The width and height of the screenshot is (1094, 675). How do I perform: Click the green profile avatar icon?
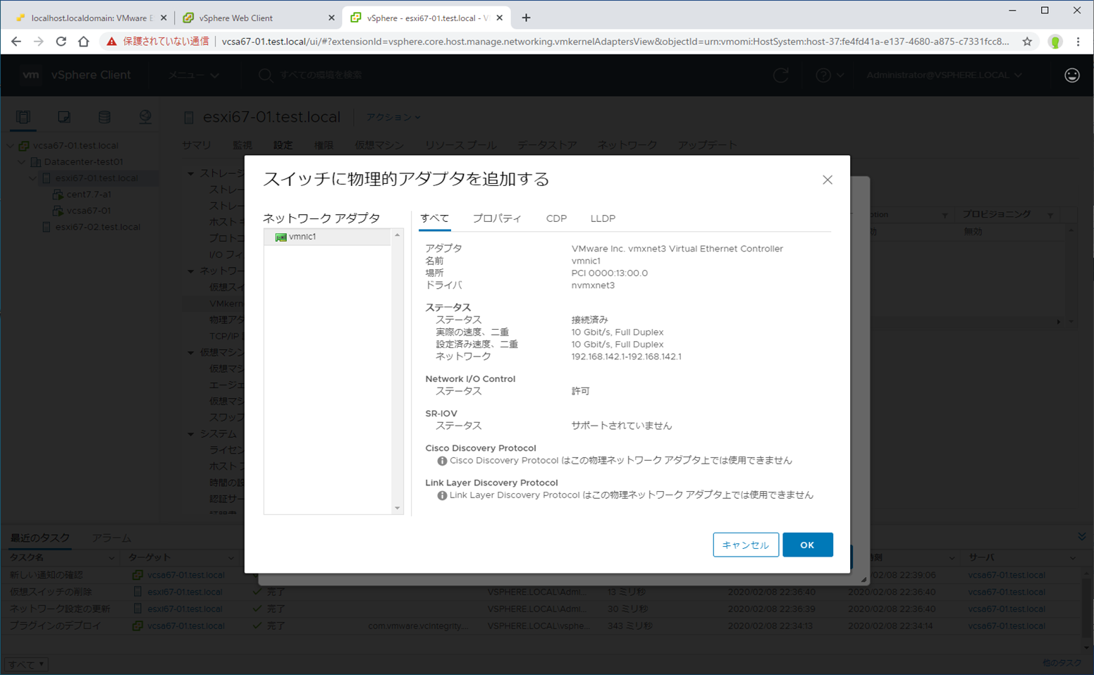coord(1055,42)
